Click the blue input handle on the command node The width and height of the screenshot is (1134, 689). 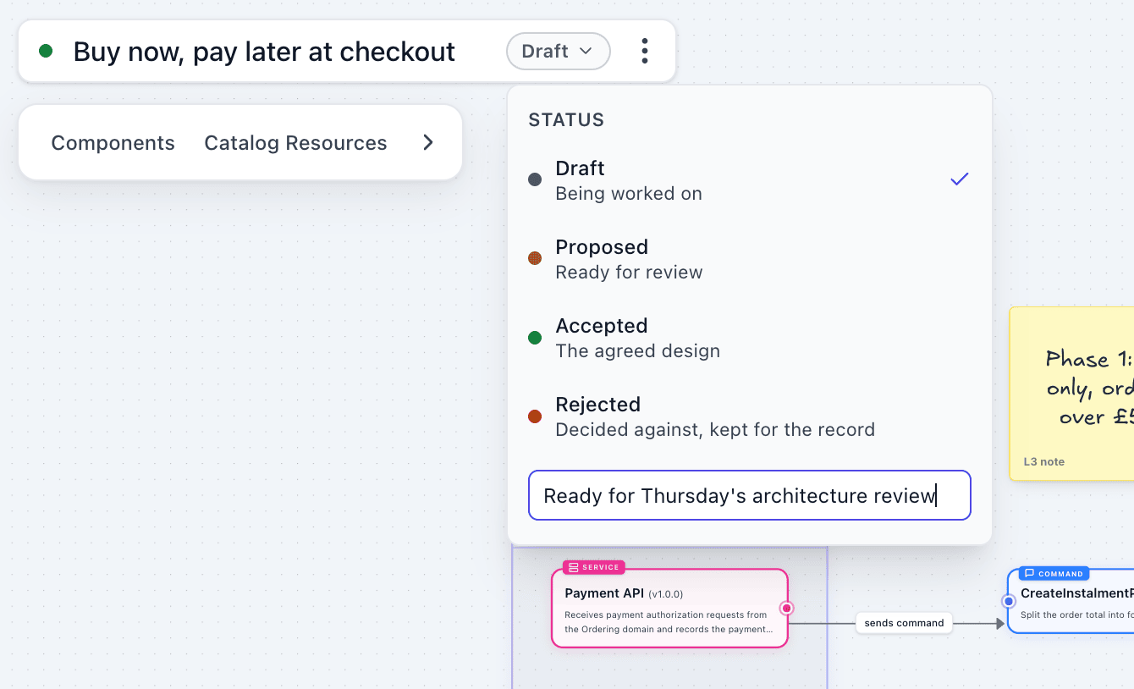pos(1008,601)
